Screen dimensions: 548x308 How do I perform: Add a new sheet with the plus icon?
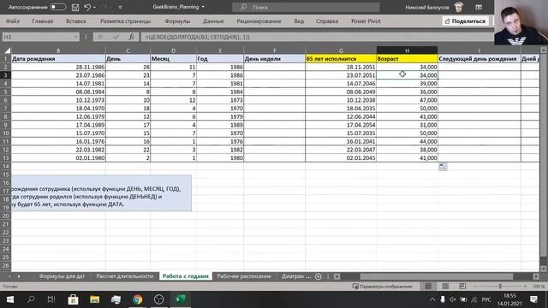(x=318, y=276)
